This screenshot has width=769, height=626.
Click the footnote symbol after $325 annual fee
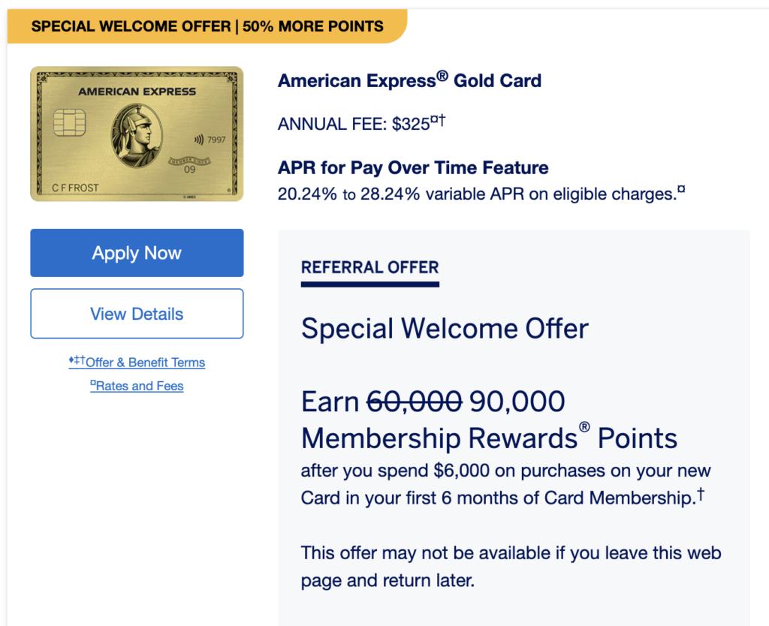coord(437,119)
